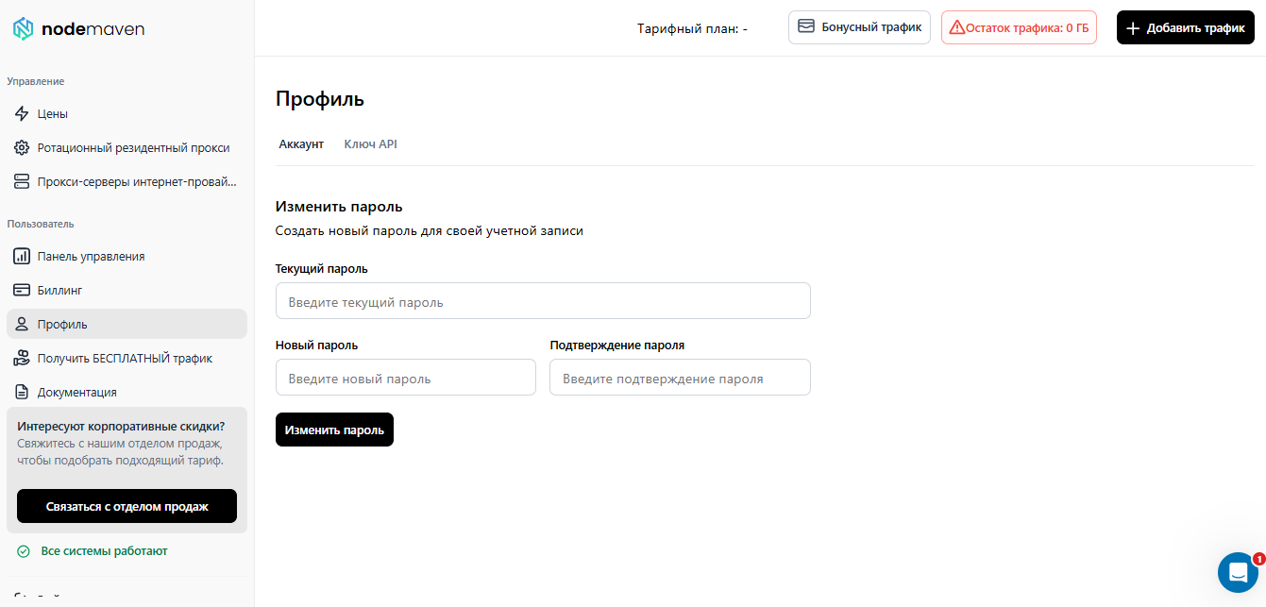Viewport: 1266px width, 607px height.
Task: Click the Изменить пароль button
Action: (x=334, y=430)
